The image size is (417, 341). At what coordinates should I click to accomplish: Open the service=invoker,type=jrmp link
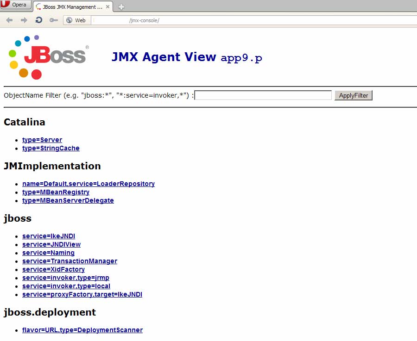66,278
